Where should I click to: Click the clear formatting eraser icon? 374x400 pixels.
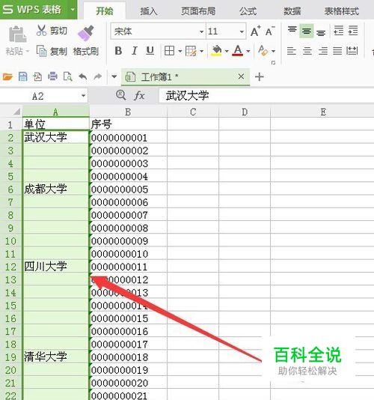click(263, 51)
